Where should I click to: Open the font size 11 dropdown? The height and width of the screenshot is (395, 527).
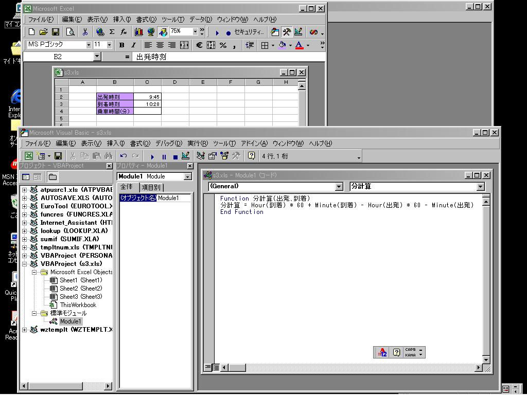tap(109, 45)
